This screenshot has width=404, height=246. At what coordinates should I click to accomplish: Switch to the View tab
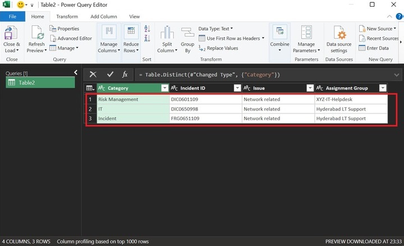click(x=134, y=16)
